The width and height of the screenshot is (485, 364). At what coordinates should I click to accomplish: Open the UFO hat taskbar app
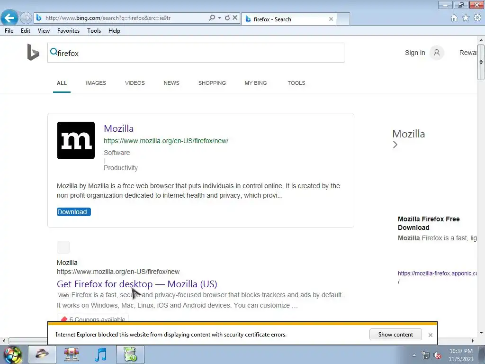click(42, 355)
